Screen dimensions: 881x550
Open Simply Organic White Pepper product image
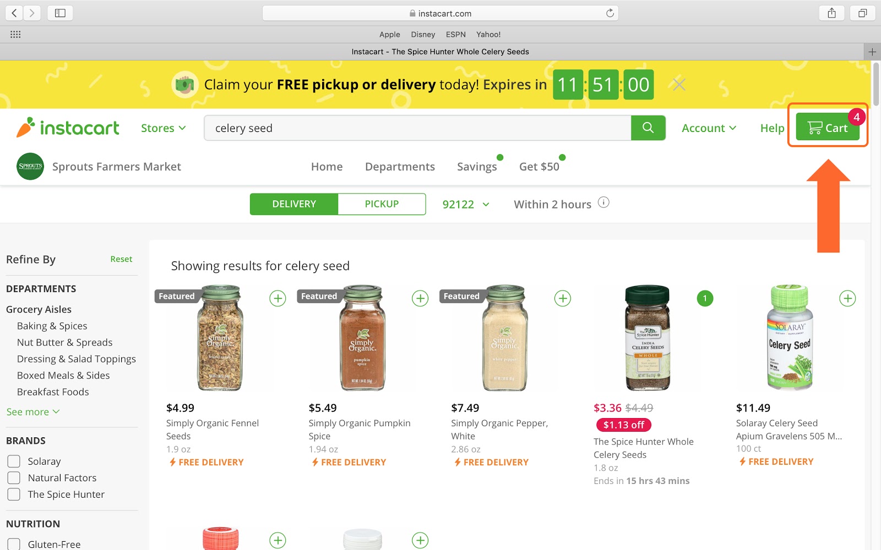click(504, 338)
